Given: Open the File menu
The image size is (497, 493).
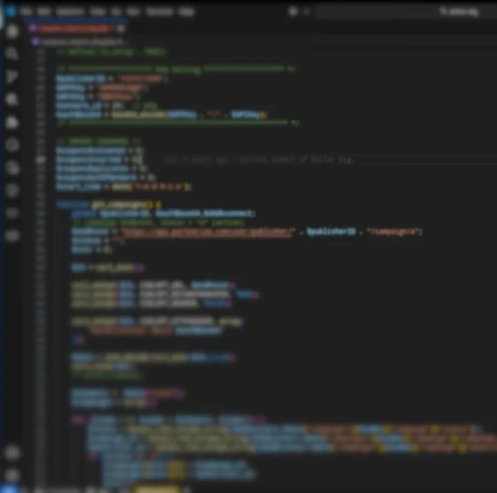Looking at the screenshot, I should (x=26, y=12).
